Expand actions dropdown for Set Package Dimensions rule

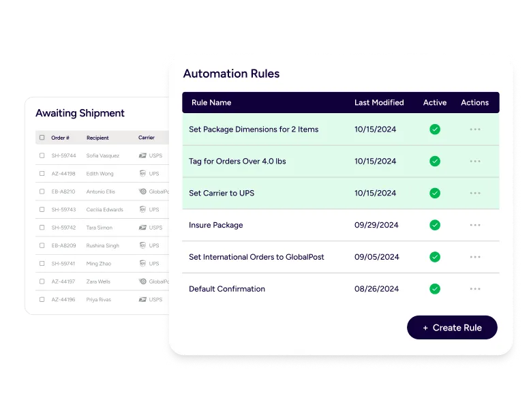point(474,129)
